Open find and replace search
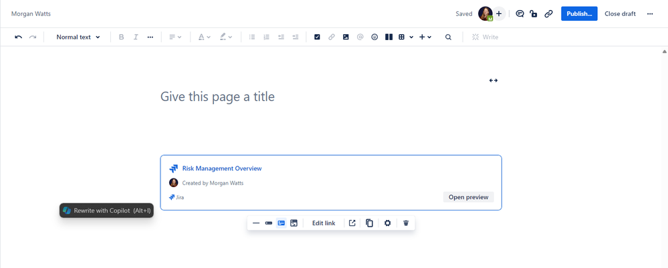668x268 pixels. point(448,37)
